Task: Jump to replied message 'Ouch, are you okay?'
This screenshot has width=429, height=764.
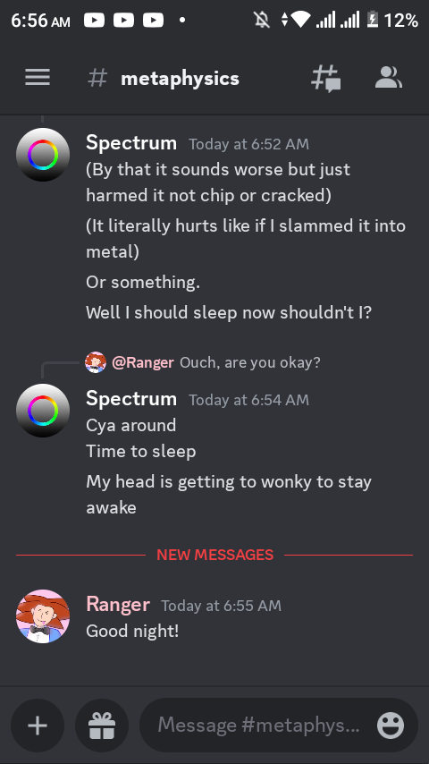Action: point(250,362)
